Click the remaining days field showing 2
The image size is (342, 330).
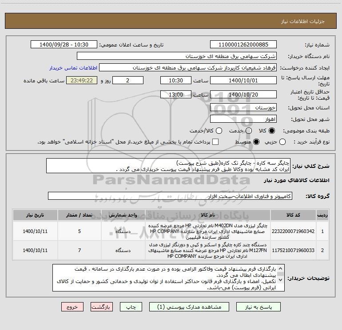pyautogui.click(x=128, y=80)
